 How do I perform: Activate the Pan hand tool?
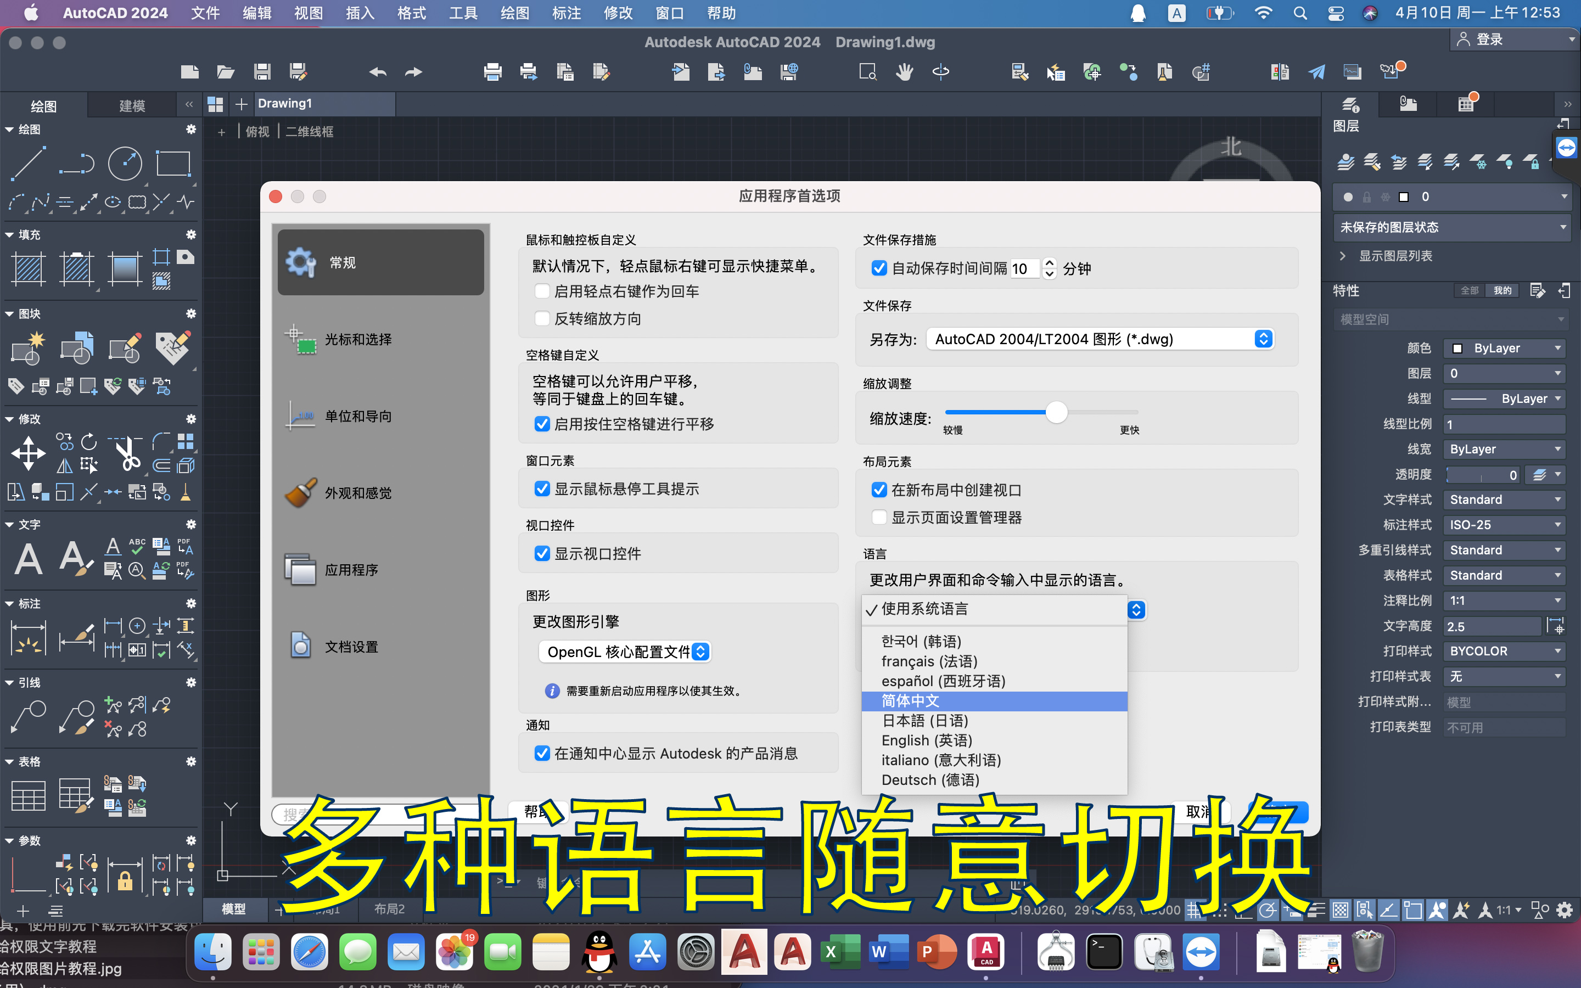click(x=904, y=71)
